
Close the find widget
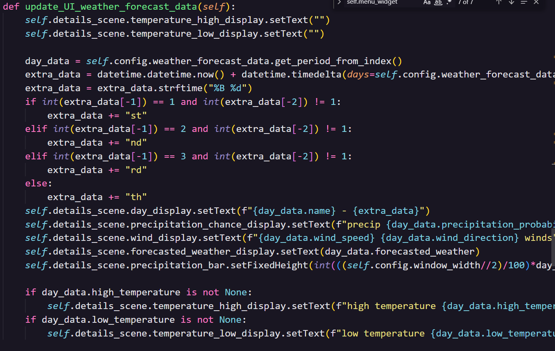[x=536, y=2]
